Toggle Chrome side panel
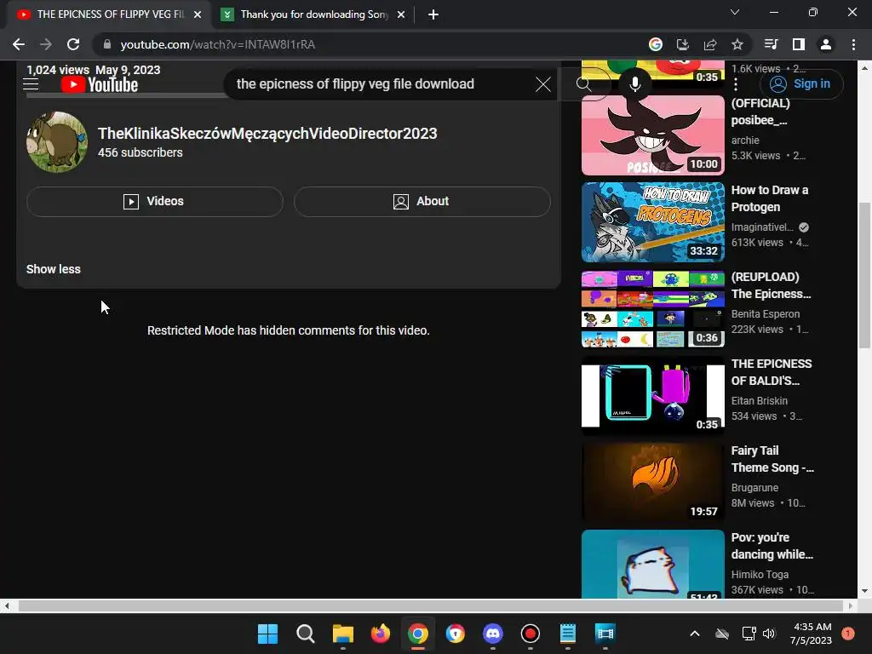The width and height of the screenshot is (872, 654). 799,44
